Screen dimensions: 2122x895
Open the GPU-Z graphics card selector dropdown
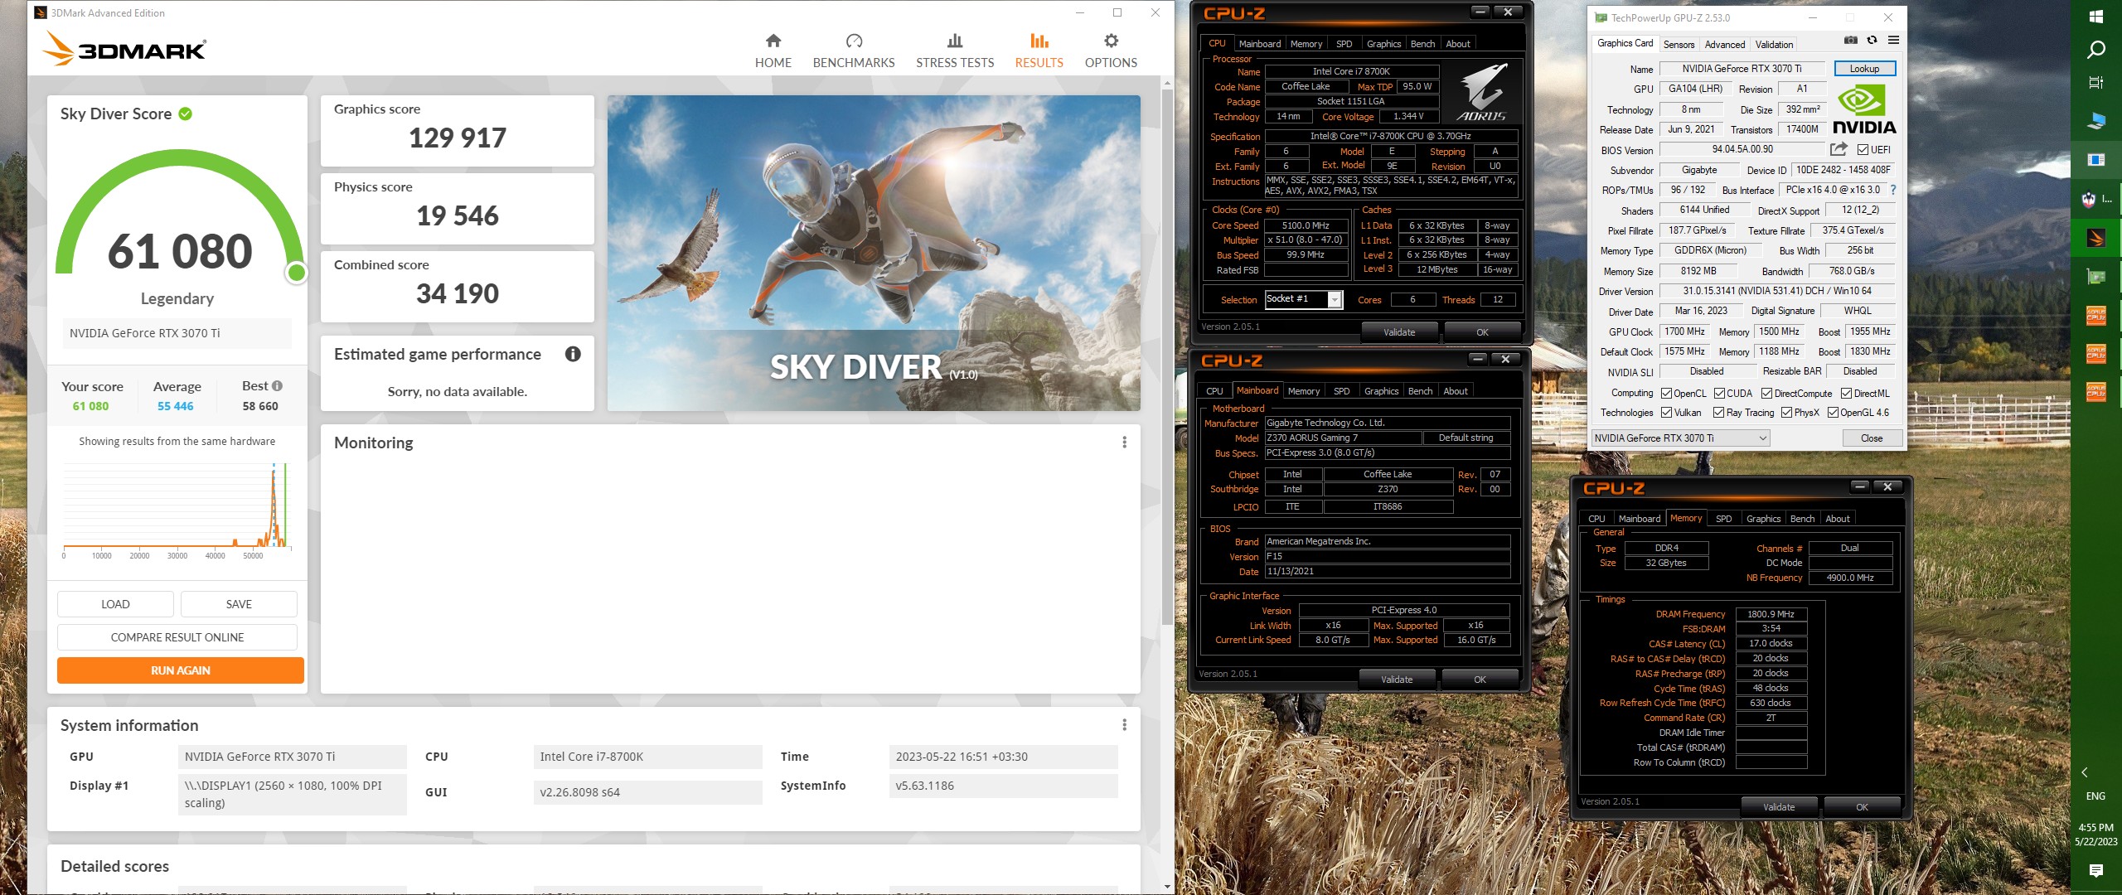coord(1680,438)
